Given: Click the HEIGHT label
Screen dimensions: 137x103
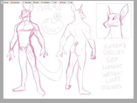Looking at the screenshot, I should tap(113, 67).
